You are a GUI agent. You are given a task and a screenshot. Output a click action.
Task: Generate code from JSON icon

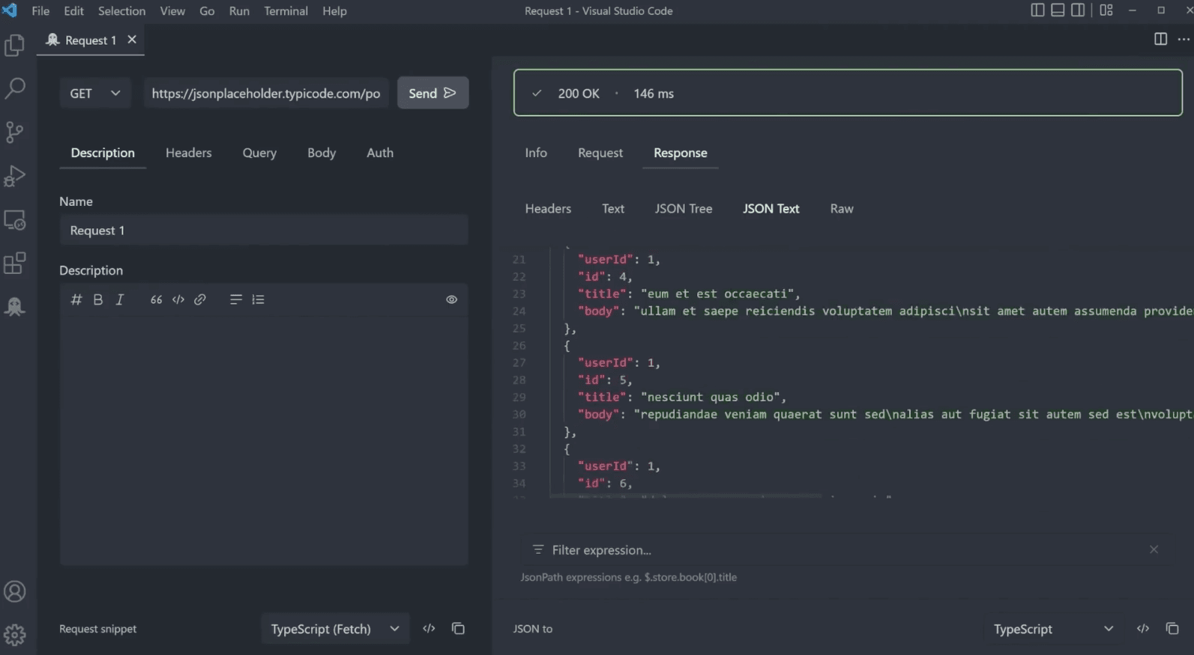[1142, 629]
